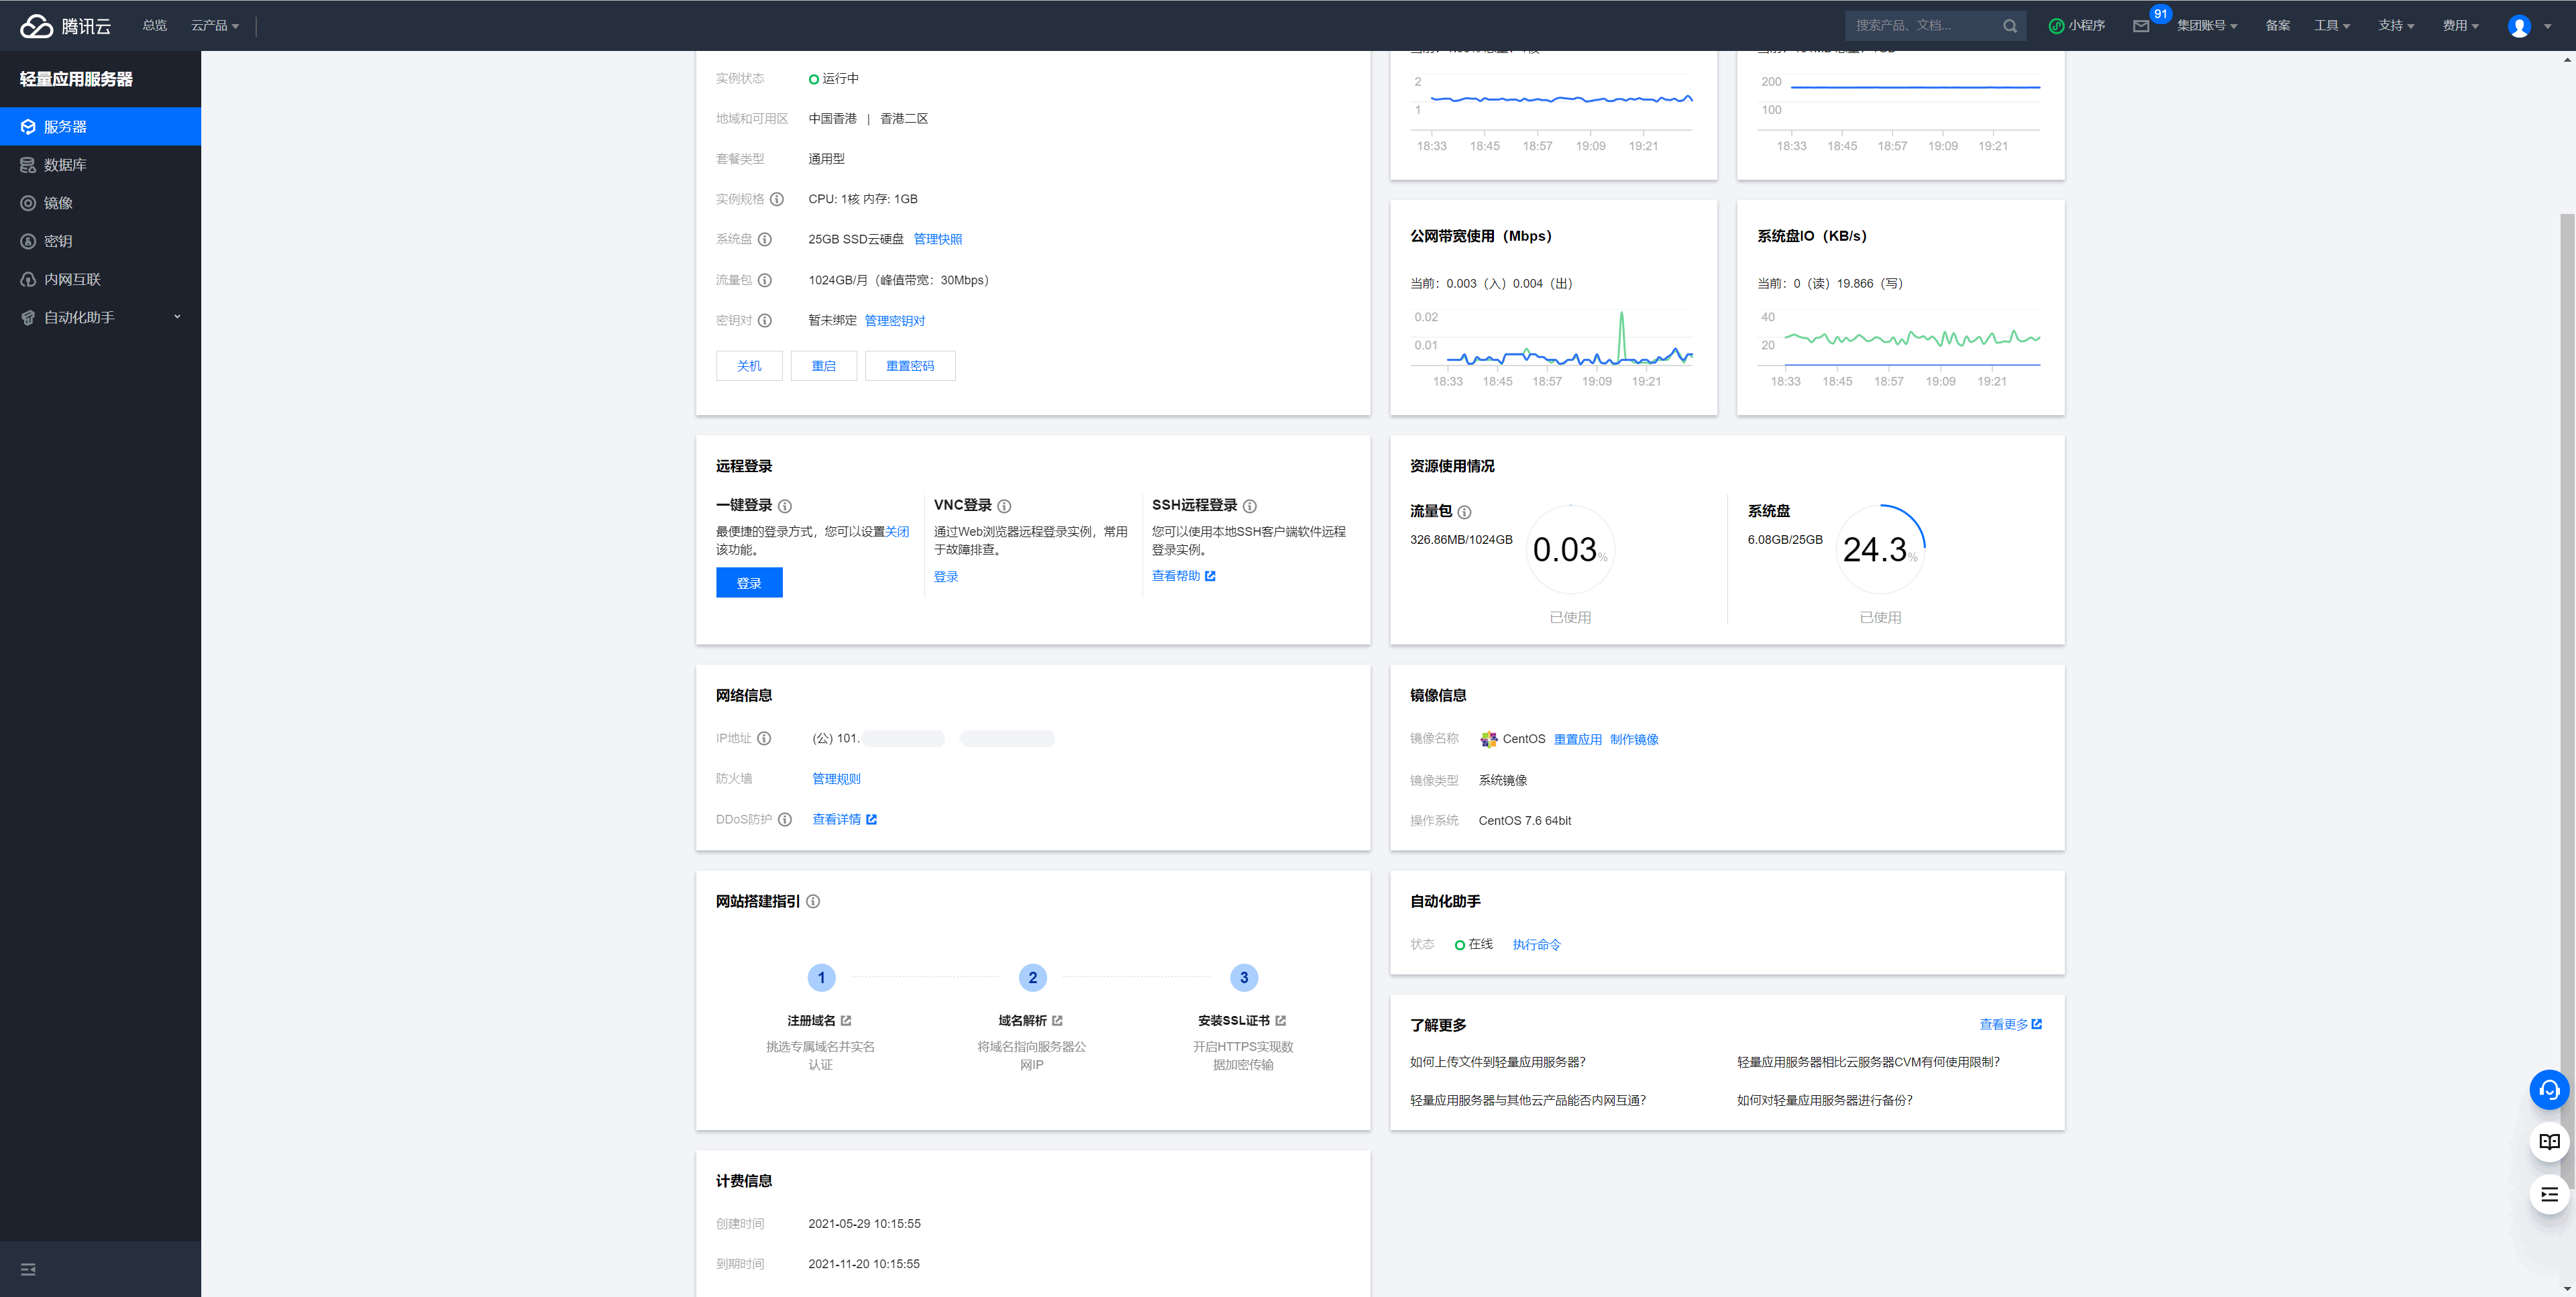This screenshot has height=1297, width=2576.
Task: Click the info icon next to 系统盘 label
Action: 765,239
